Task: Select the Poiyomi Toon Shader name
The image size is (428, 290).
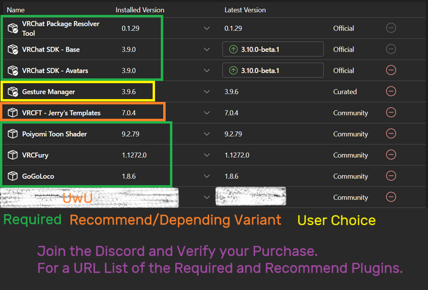Action: [x=54, y=134]
